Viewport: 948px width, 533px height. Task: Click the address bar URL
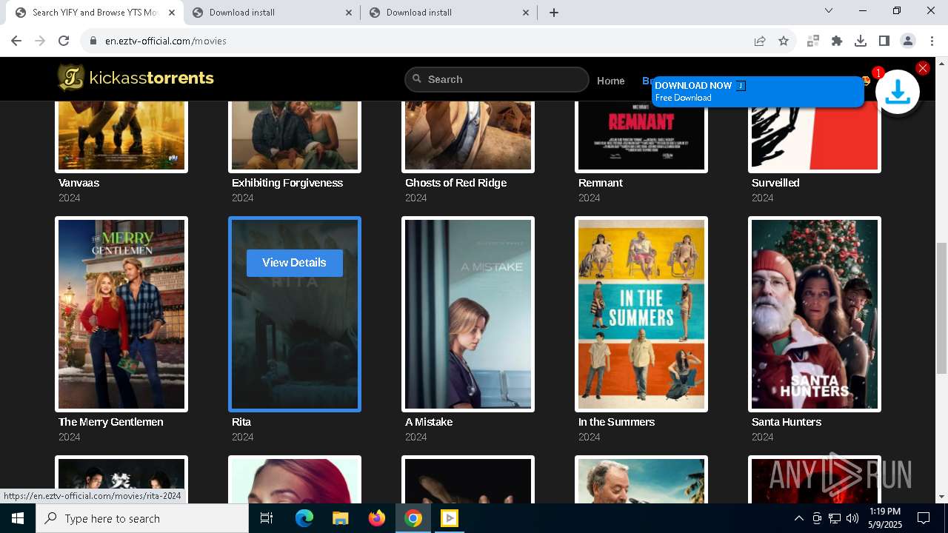(x=166, y=41)
